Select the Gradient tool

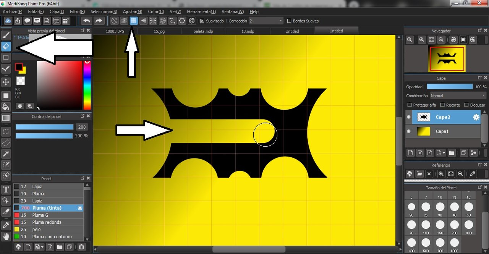[x=6, y=118]
